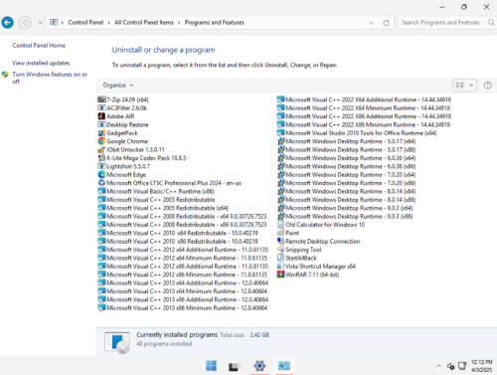This screenshot has width=497, height=375.
Task: Open the recent locations chevron
Action: (41, 23)
